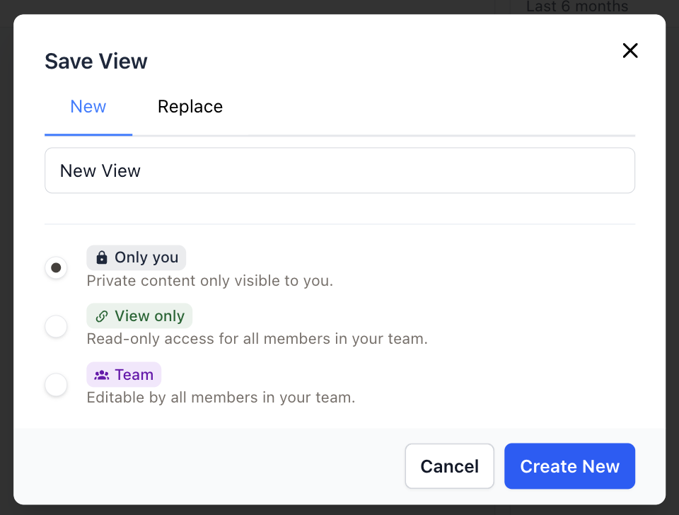Click the lock icon beside Only you

pyautogui.click(x=102, y=257)
